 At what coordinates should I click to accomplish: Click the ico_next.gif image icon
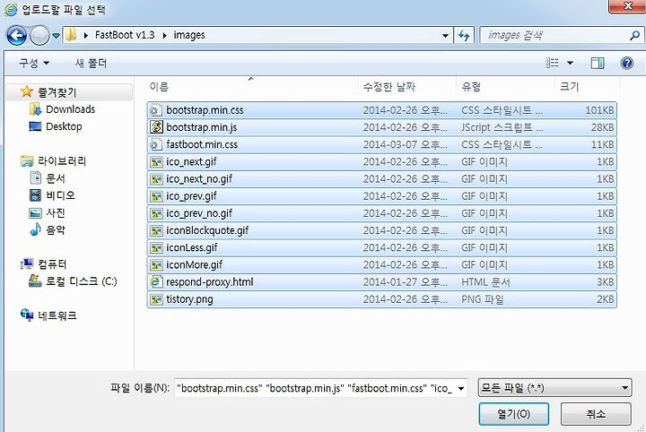tap(156, 161)
